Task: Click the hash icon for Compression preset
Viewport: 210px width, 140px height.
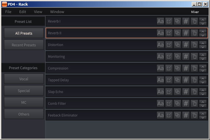Action: point(186,68)
